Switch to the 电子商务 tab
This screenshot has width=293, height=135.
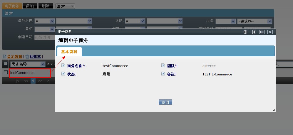point(12,6)
